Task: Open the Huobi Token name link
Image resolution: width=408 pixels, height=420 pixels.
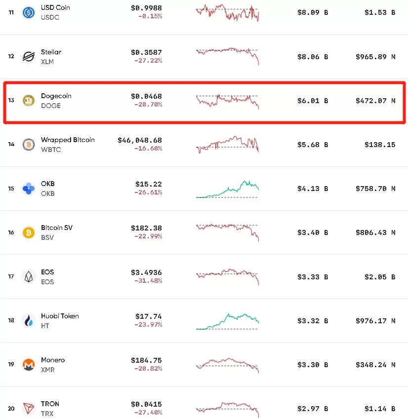Action: tap(60, 316)
